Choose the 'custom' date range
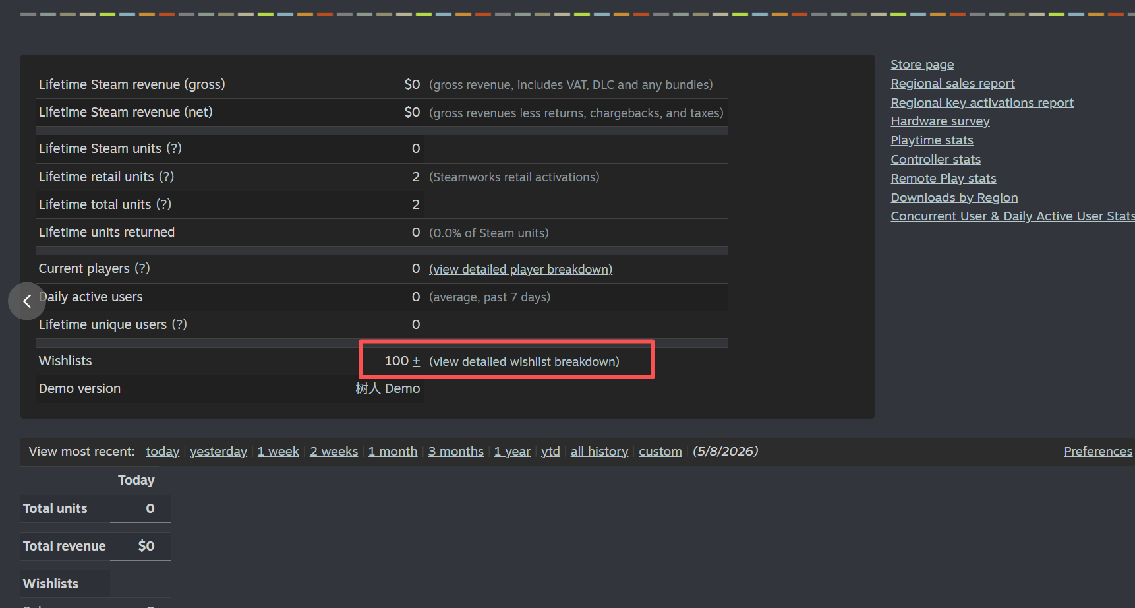 pos(660,452)
